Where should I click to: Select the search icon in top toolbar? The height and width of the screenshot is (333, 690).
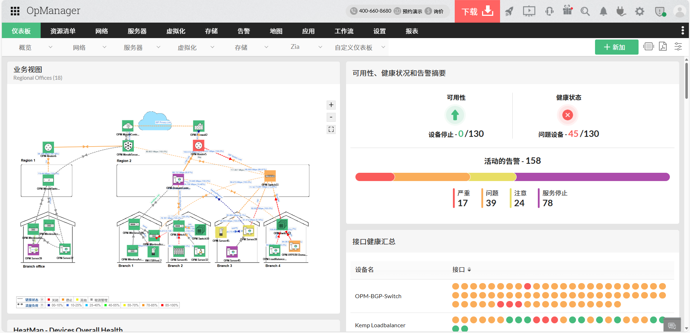(585, 11)
